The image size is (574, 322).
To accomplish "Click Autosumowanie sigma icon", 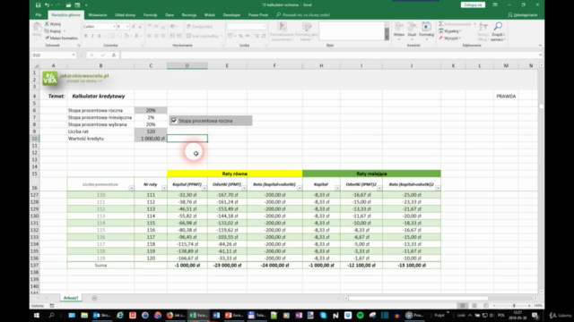I will [440, 24].
